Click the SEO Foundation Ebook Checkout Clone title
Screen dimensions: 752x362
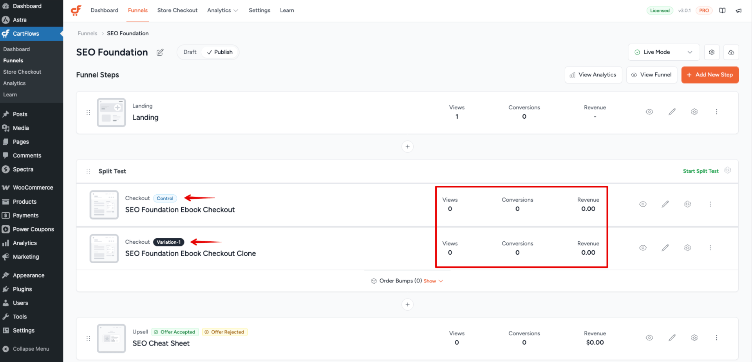[190, 253]
